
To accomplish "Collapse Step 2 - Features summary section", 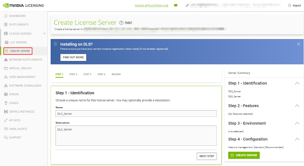I will (297, 106).
